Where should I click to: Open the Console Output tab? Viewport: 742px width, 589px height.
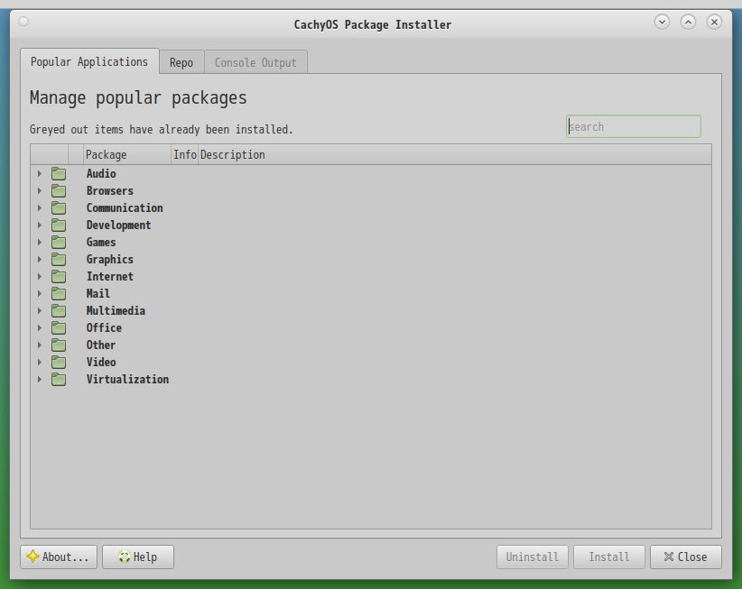click(x=256, y=63)
